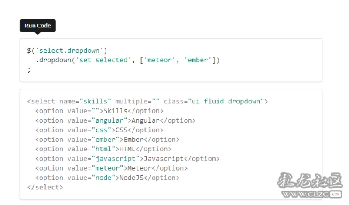
Task: Click the Skills placeholder option line
Action: click(x=99, y=111)
